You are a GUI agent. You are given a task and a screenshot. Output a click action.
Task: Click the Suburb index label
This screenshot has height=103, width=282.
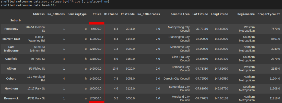(x=16, y=20)
